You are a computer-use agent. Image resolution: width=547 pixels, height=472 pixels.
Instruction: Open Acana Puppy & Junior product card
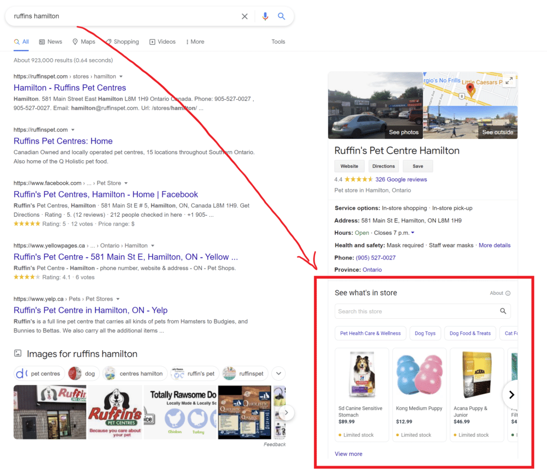pyautogui.click(x=477, y=395)
